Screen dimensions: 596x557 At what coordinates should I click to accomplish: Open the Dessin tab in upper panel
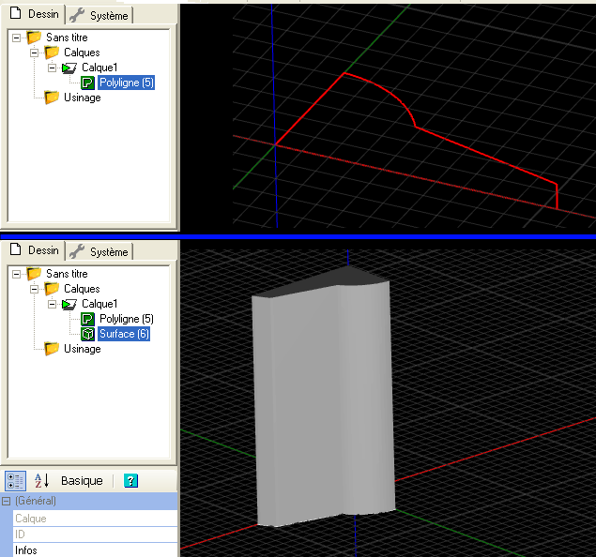coord(35,14)
